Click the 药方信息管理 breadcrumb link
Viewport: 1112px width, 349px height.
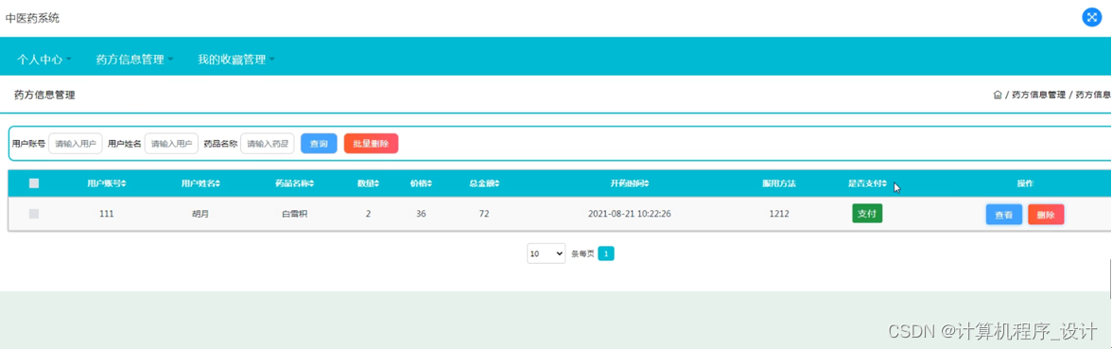click(1038, 95)
